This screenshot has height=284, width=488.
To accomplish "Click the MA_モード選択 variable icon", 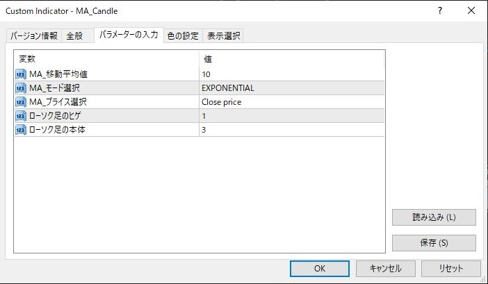I will pyautogui.click(x=21, y=88).
